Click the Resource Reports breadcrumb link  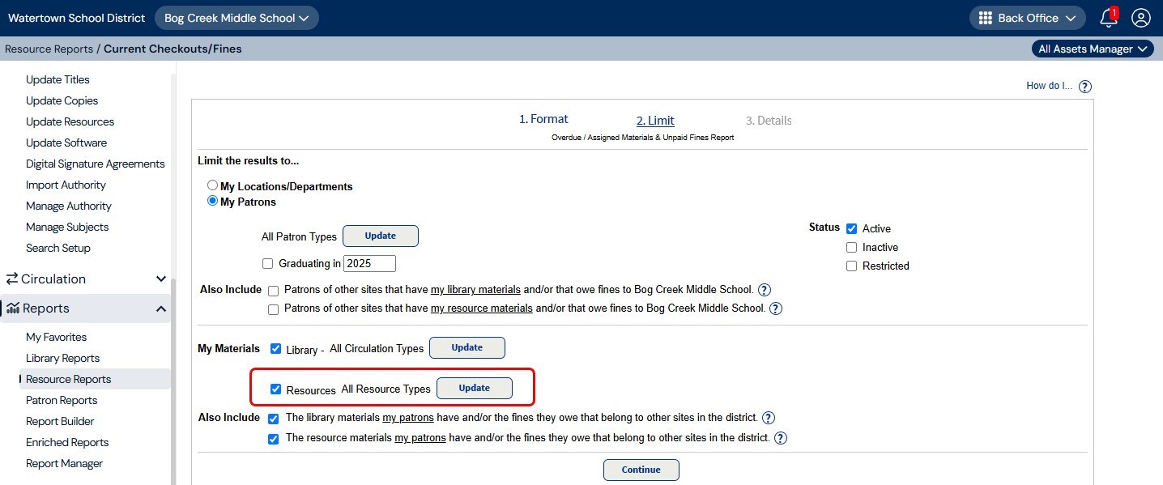click(49, 49)
